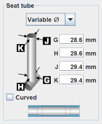The width and height of the screenshot is (102, 124).
Task: Click the K diameter field 29.4
Action: tap(72, 80)
